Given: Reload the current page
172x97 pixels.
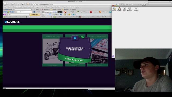Looking at the screenshot, I should coord(13,4).
